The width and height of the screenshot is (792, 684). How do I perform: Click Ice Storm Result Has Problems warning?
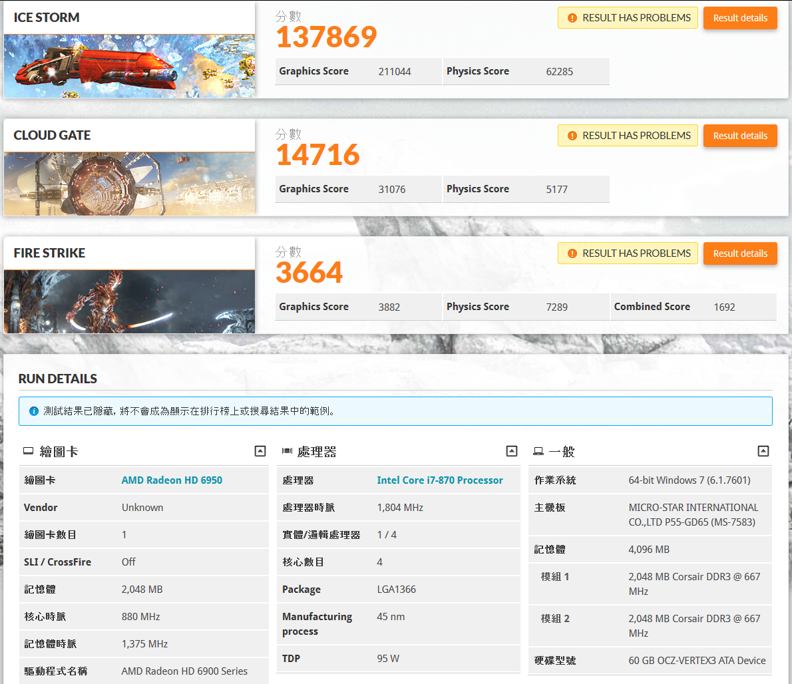628,18
